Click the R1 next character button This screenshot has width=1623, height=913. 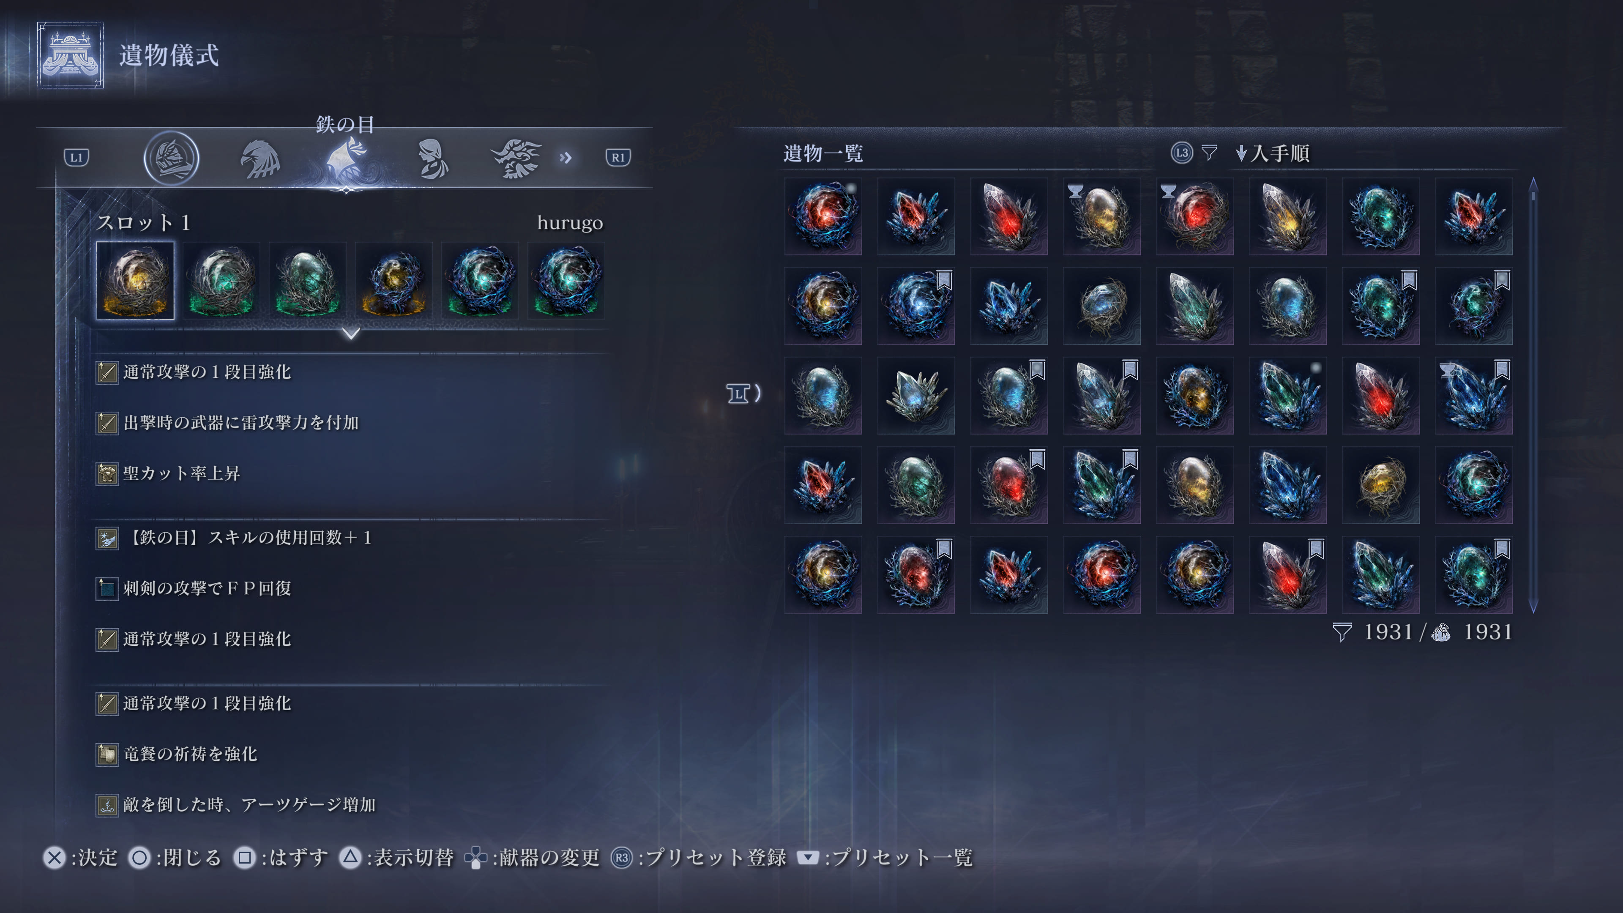(x=618, y=157)
